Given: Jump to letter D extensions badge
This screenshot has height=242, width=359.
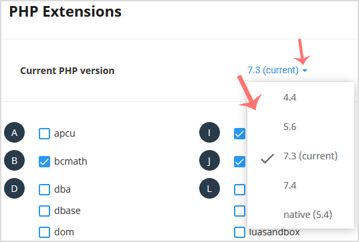Looking at the screenshot, I should click(15, 189).
